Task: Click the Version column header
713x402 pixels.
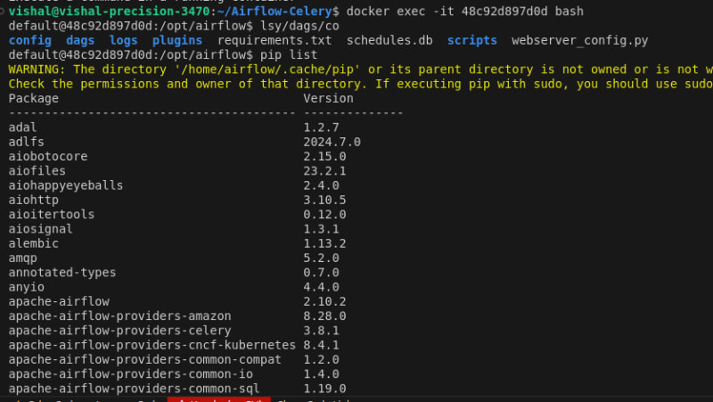Action: point(328,99)
